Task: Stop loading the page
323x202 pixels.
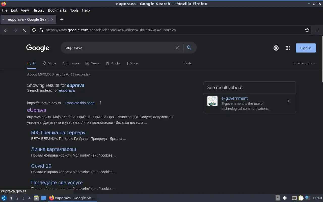Action: [24, 30]
